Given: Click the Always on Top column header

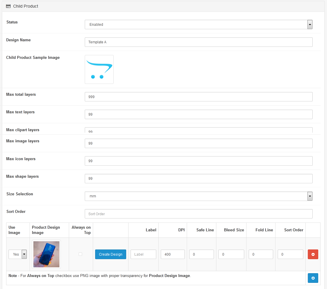Looking at the screenshot, I should coord(81,230).
